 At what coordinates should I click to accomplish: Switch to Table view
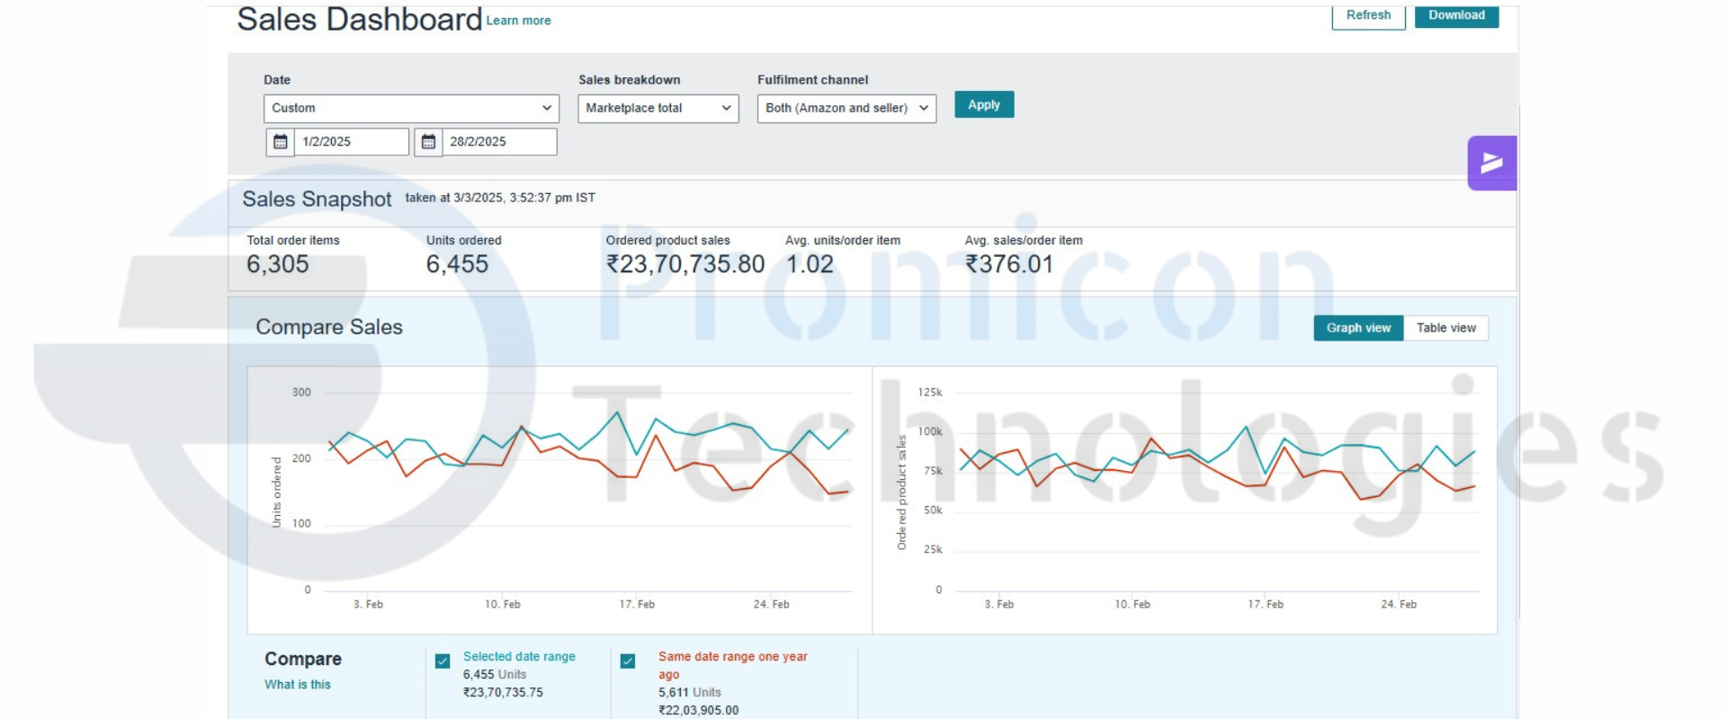click(x=1445, y=328)
